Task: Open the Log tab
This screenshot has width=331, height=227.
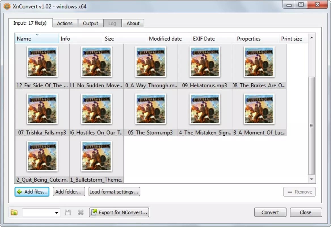Action: point(112,23)
